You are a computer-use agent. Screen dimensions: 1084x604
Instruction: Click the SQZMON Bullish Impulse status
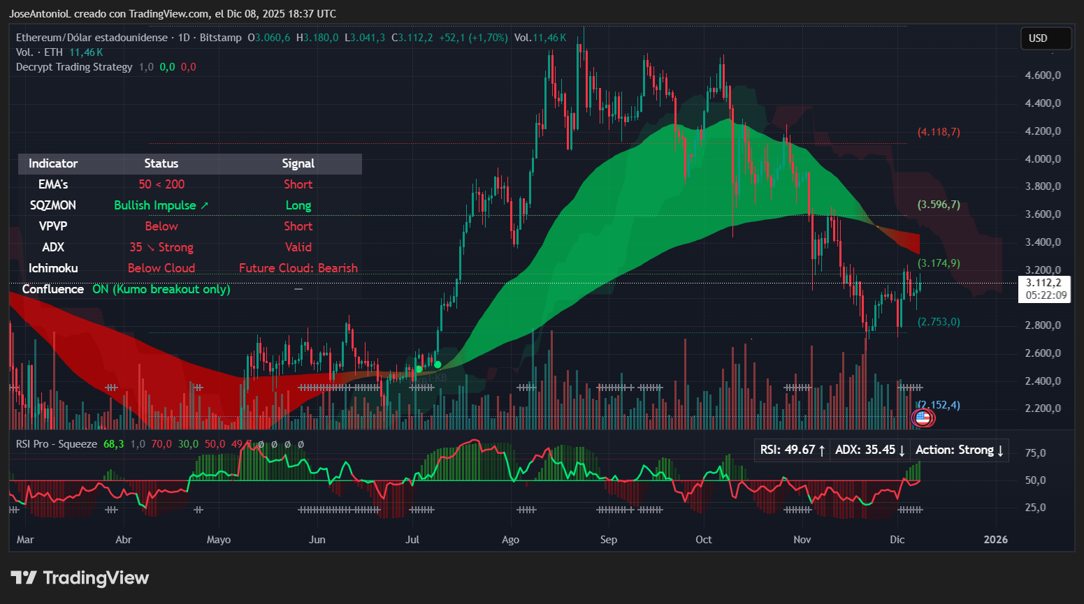pyautogui.click(x=161, y=205)
